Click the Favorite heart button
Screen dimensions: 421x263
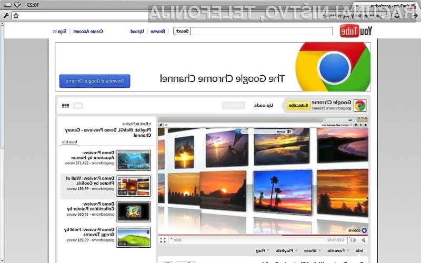(x=338, y=251)
